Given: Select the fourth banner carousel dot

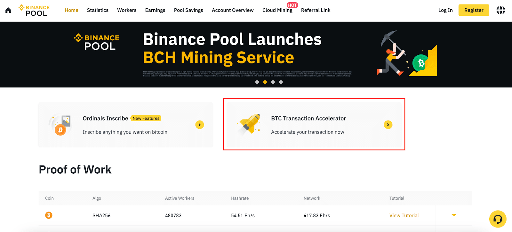Looking at the screenshot, I should pos(281,82).
